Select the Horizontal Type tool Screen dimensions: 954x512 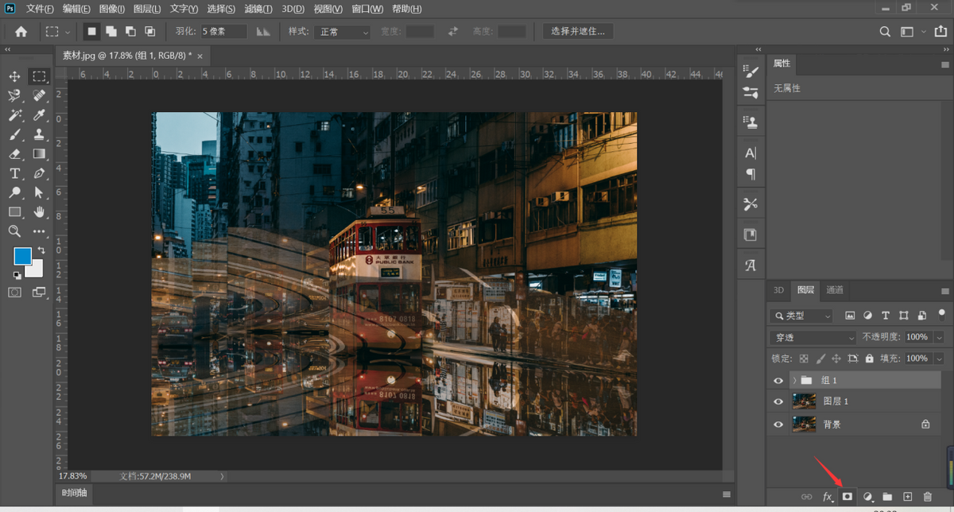14,173
